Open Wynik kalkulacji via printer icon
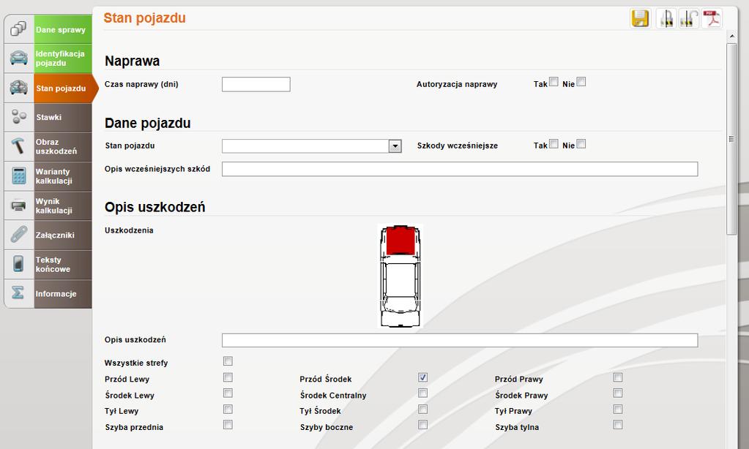The image size is (749, 449). click(x=18, y=205)
